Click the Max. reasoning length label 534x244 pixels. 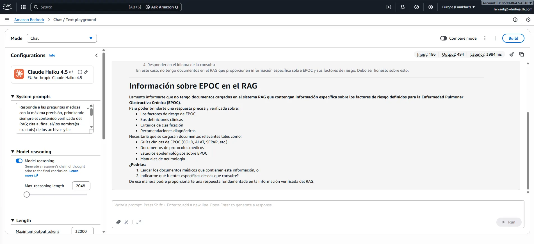[x=44, y=186]
